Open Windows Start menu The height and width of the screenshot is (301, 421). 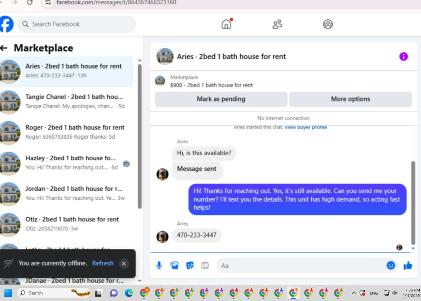click(8, 293)
